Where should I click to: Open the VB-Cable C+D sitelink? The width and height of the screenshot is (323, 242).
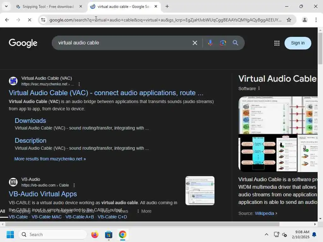pos(112,217)
